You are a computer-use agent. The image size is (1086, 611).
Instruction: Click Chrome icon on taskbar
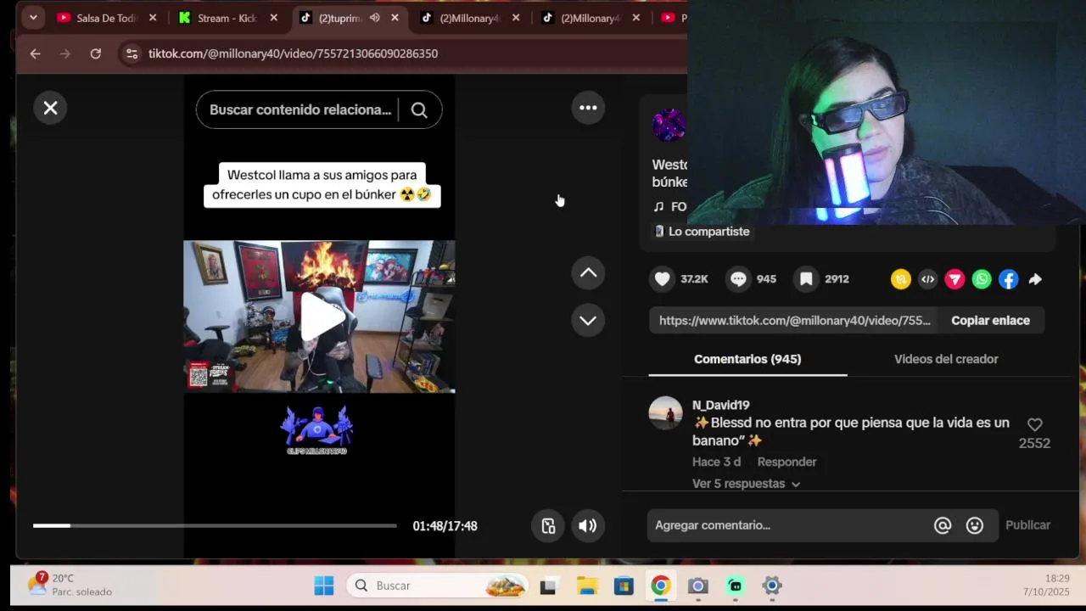tap(661, 586)
